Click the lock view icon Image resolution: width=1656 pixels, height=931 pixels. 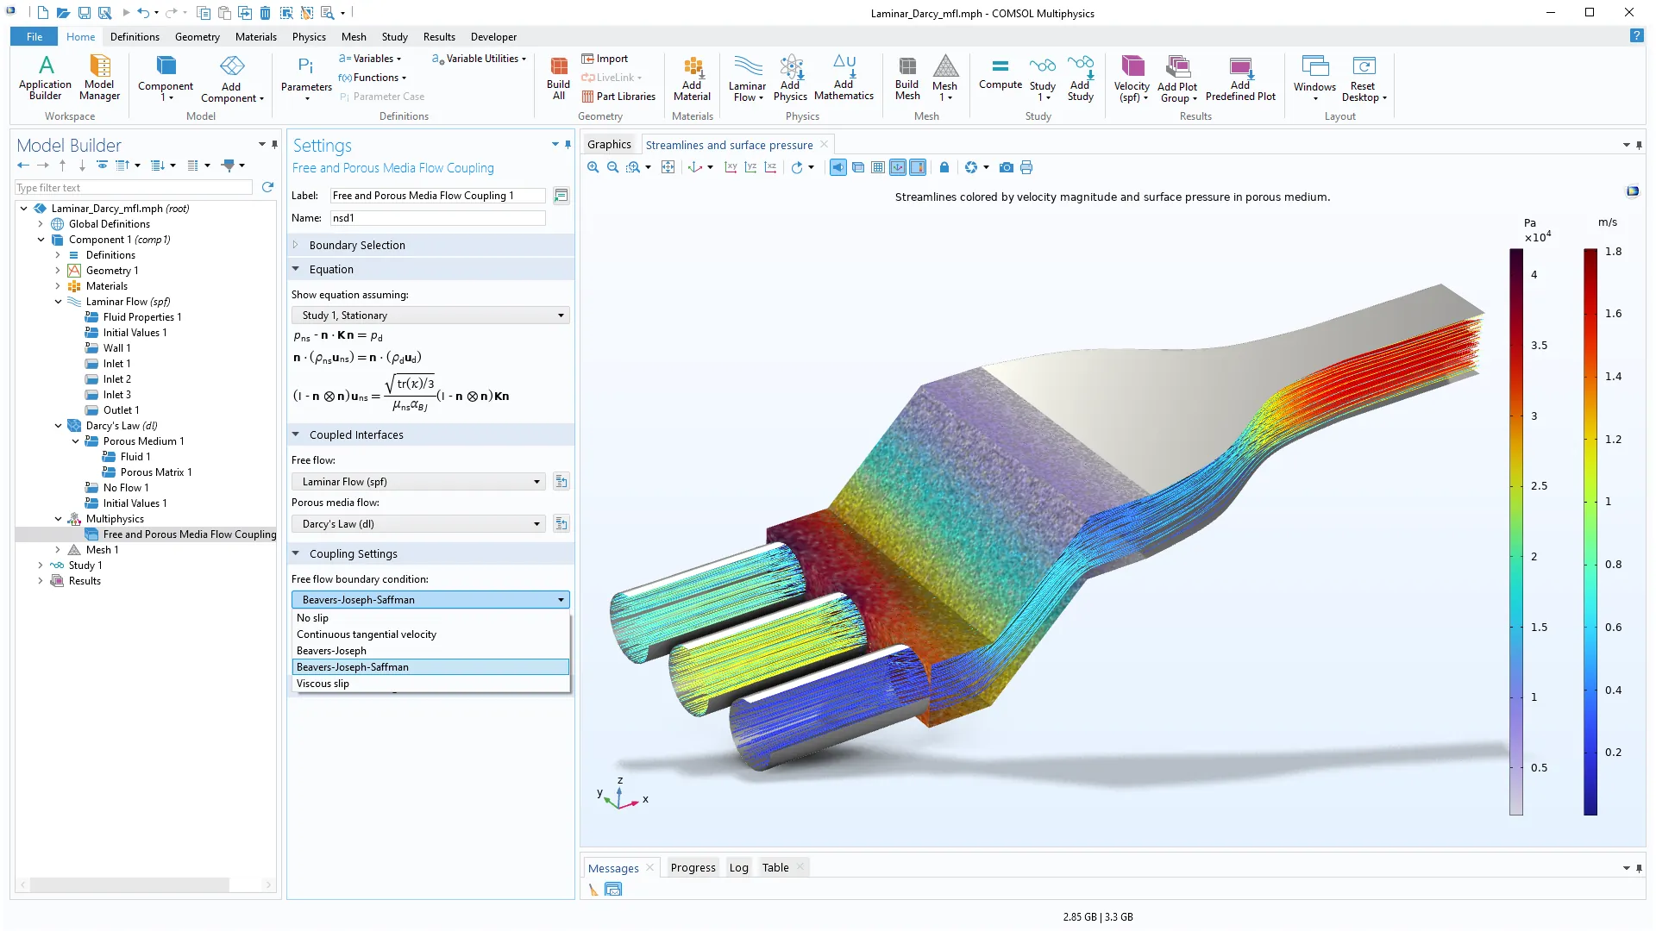944,167
